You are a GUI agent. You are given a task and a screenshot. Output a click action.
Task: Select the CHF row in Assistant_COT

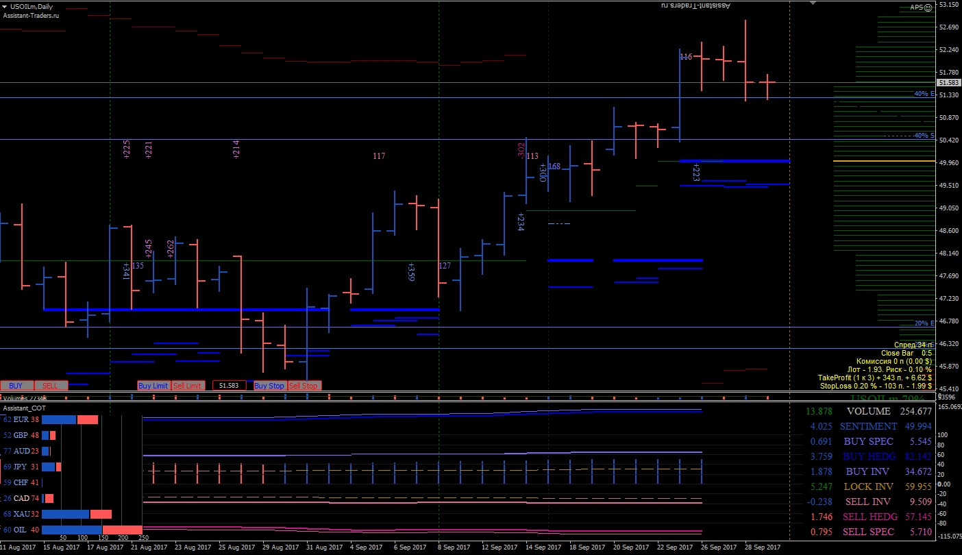tap(22, 482)
